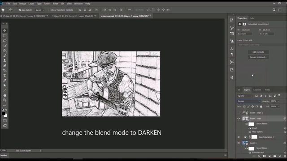
Task: Click the fx add layer style icon
Action: [259, 156]
